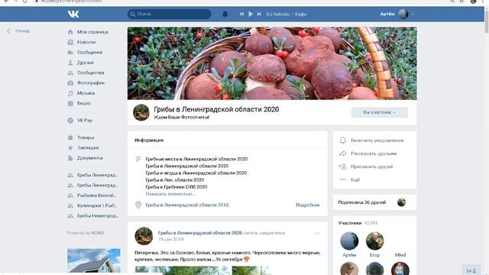This screenshot has width=489, height=275.
Task: Open member Егор's avatar in Участники
Action: pyautogui.click(x=374, y=241)
